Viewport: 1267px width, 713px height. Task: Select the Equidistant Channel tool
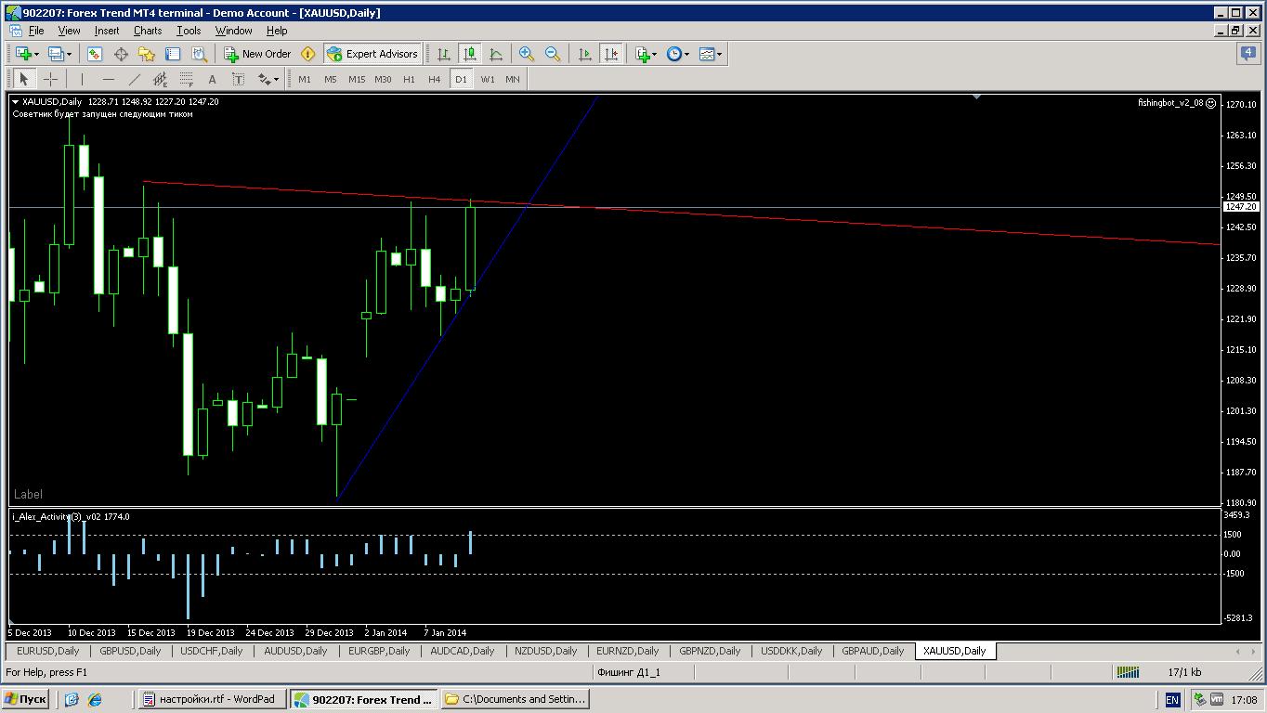click(160, 79)
